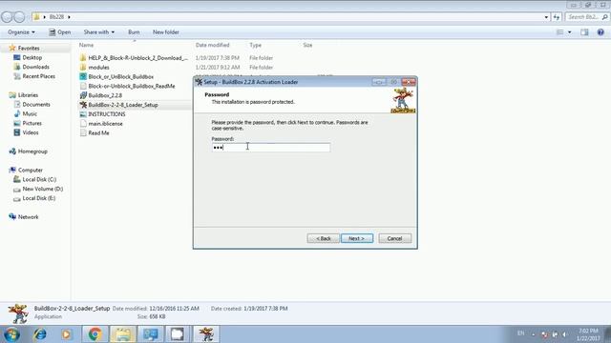Focus the Password input field
Screen dimensions: 611x343
click(x=271, y=148)
